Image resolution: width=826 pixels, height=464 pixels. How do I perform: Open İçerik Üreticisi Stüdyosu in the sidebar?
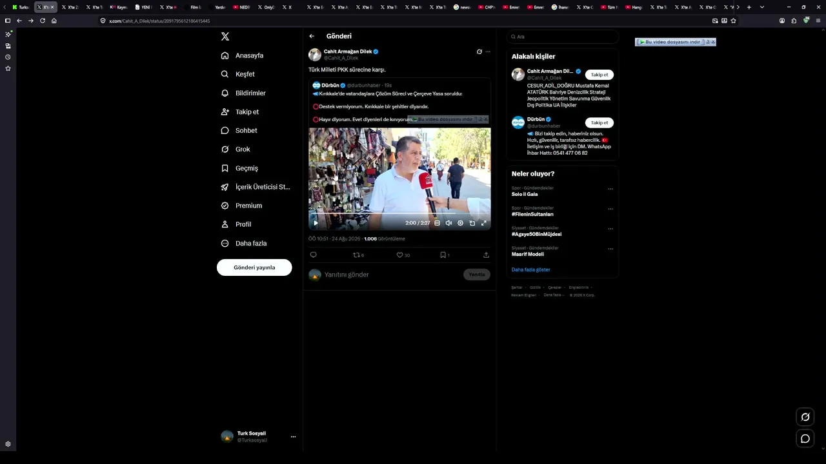click(256, 187)
